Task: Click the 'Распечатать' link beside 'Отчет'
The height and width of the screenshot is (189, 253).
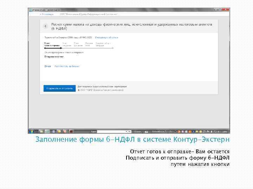Action: (67, 66)
